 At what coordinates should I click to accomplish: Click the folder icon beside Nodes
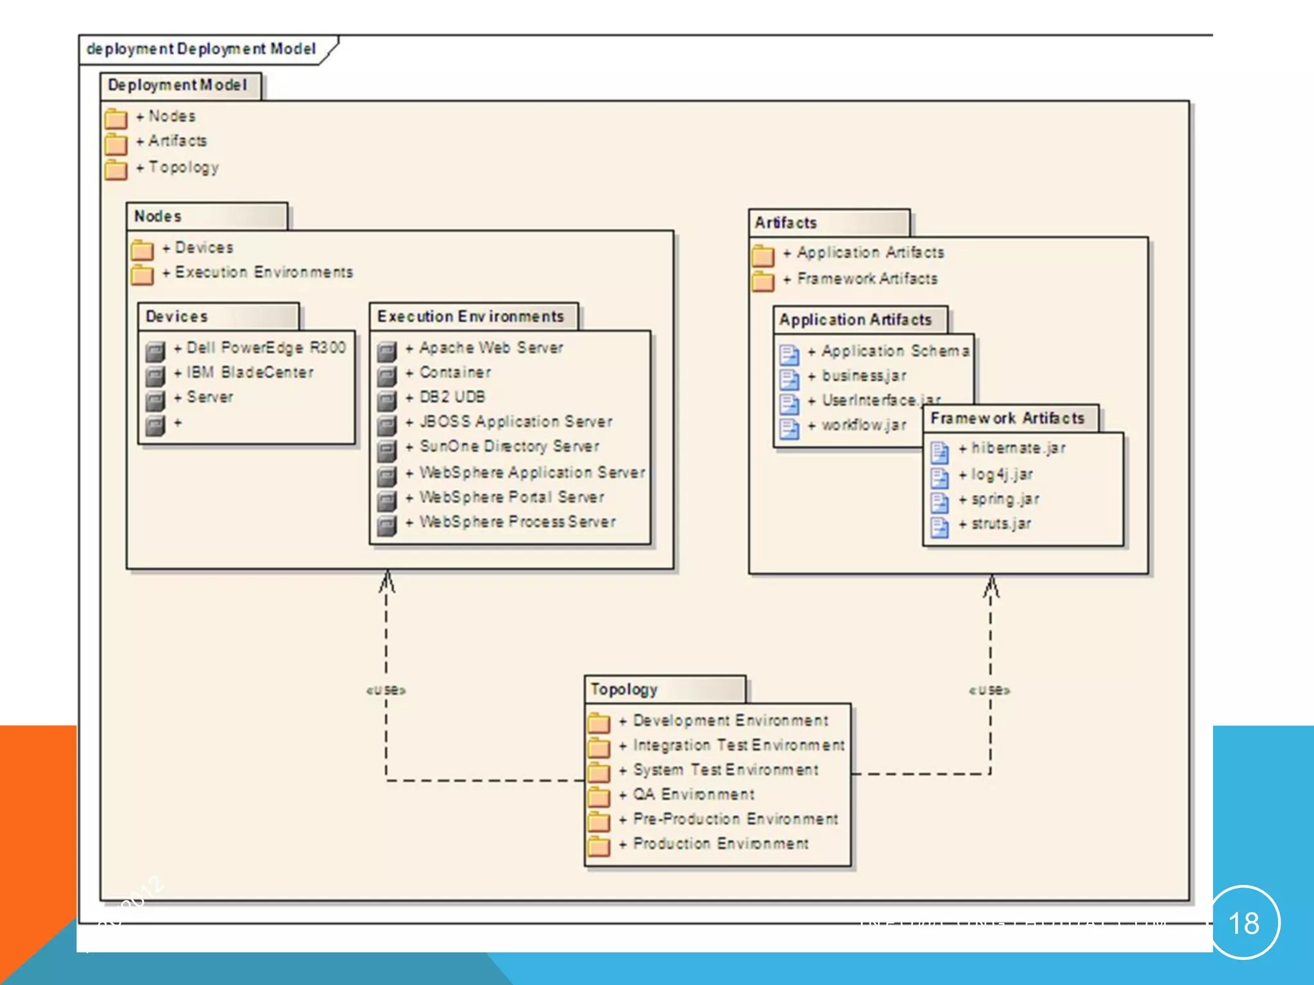click(x=115, y=119)
